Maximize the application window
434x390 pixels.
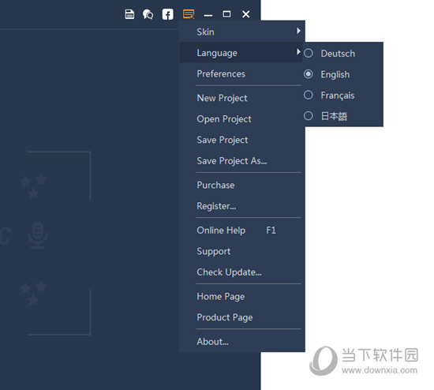(x=226, y=14)
